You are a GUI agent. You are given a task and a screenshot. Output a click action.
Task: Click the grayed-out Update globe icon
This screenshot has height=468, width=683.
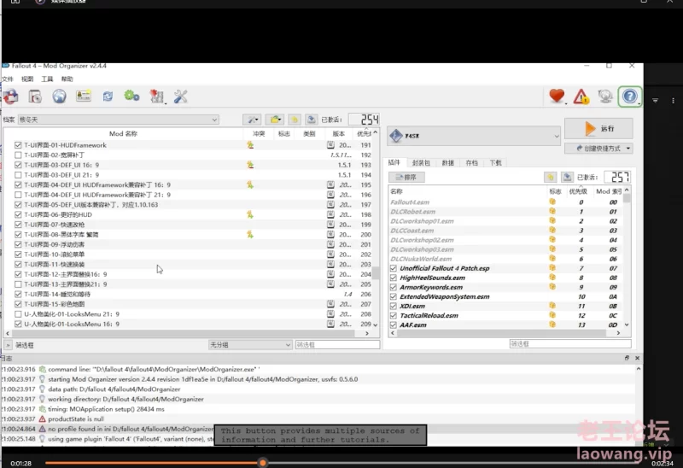605,96
